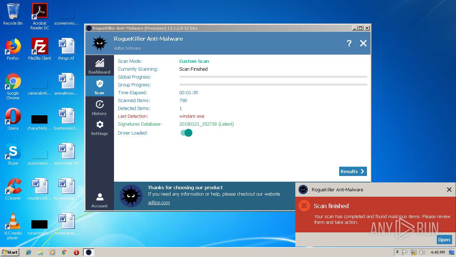The width and height of the screenshot is (456, 257).
Task: Select mmoctober.rtf desktop file
Action: click(66, 154)
